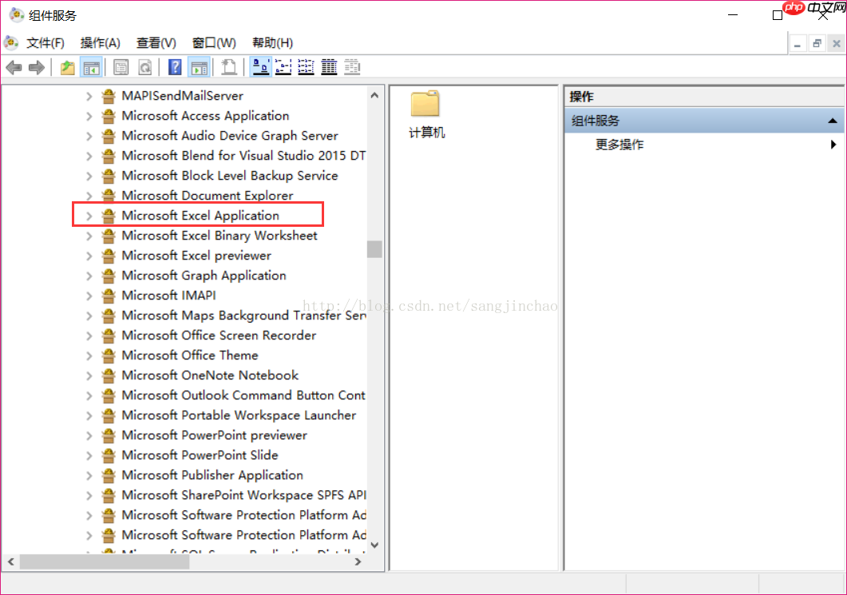Select Microsoft Maps Background Transfer Service item
847x595 pixels.
click(243, 315)
